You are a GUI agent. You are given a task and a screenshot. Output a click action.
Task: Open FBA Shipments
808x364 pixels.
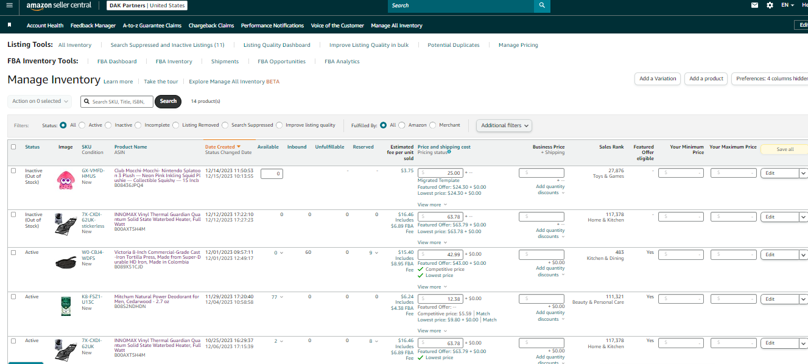225,61
